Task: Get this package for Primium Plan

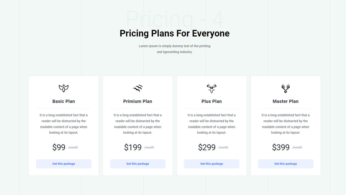Action: (x=138, y=164)
